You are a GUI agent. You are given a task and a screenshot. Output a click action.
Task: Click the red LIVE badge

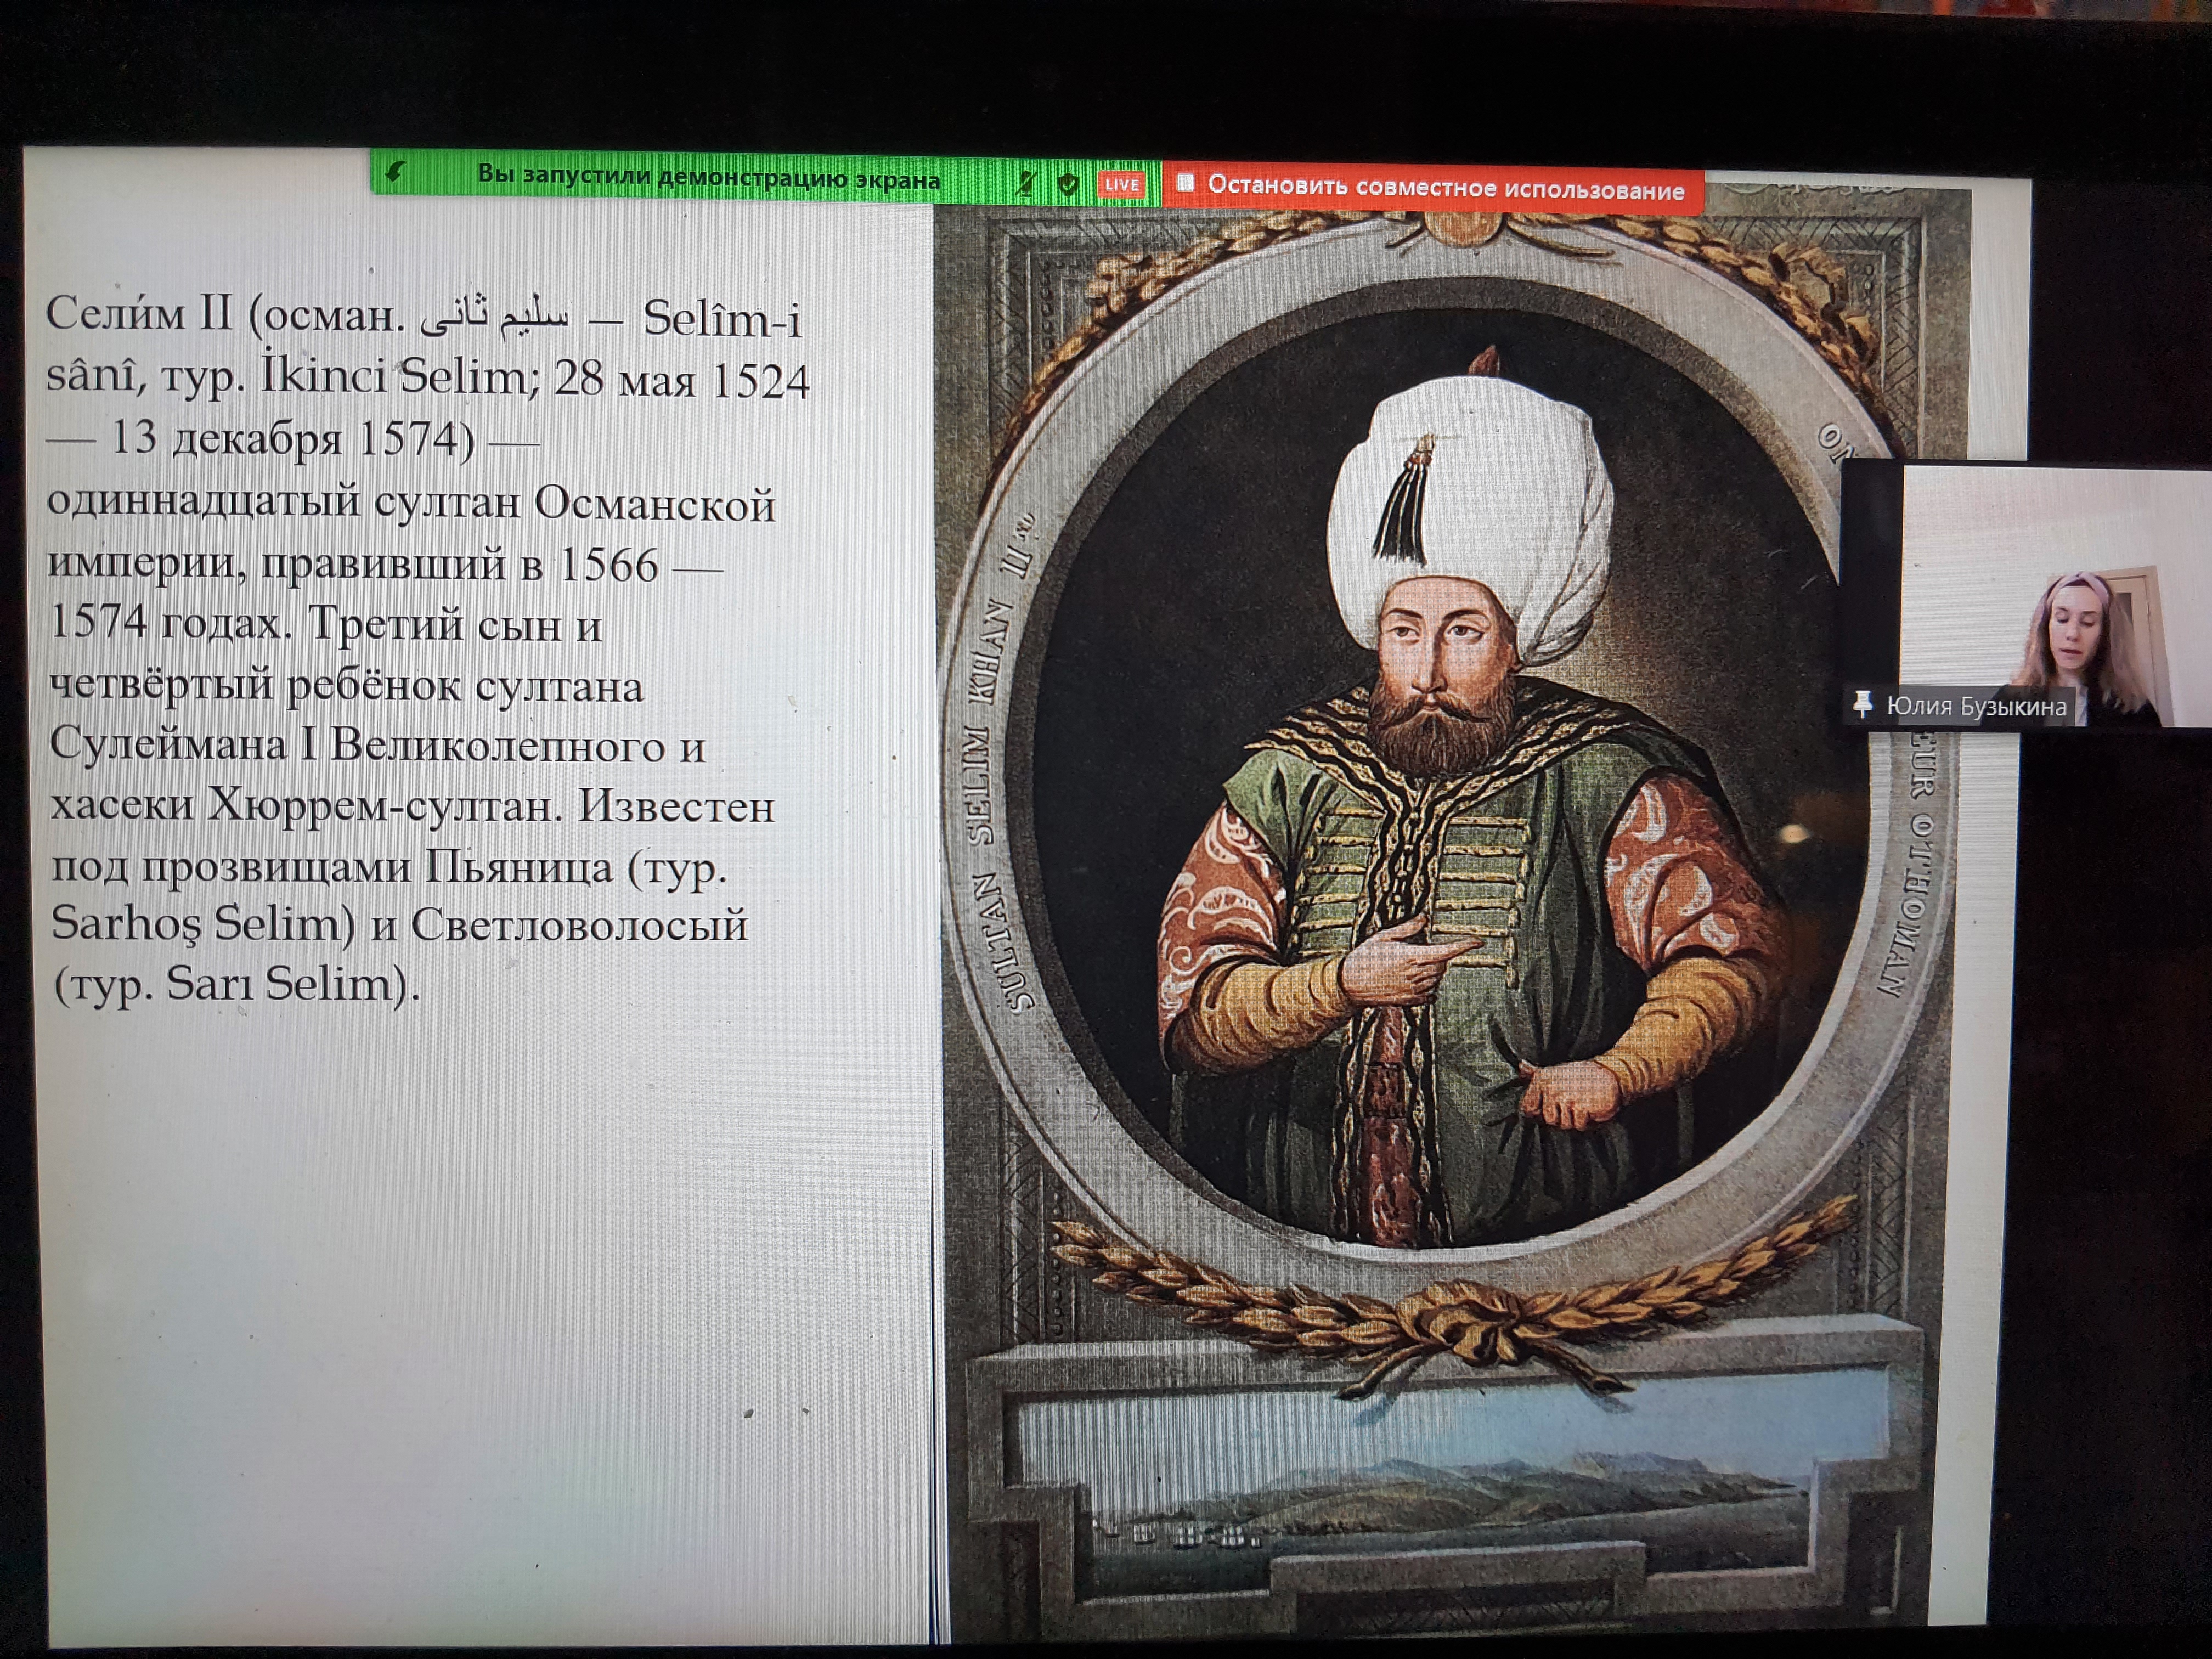coord(1121,185)
